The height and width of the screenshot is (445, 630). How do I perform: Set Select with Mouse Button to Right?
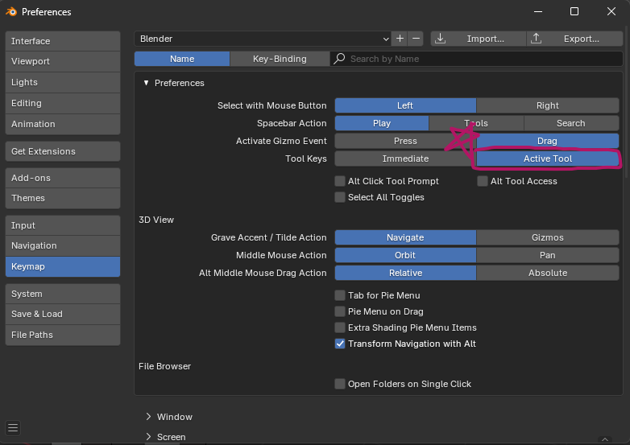click(x=548, y=105)
